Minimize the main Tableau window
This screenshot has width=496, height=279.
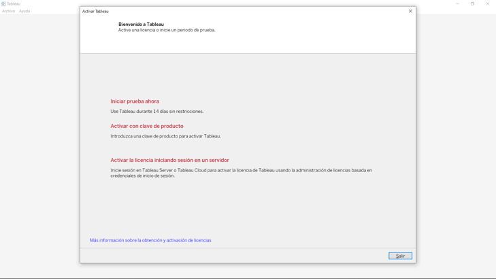457,4
